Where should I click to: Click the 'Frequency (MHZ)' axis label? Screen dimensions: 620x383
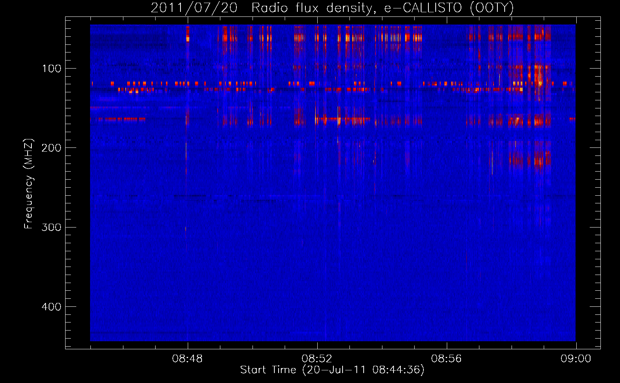(29, 183)
